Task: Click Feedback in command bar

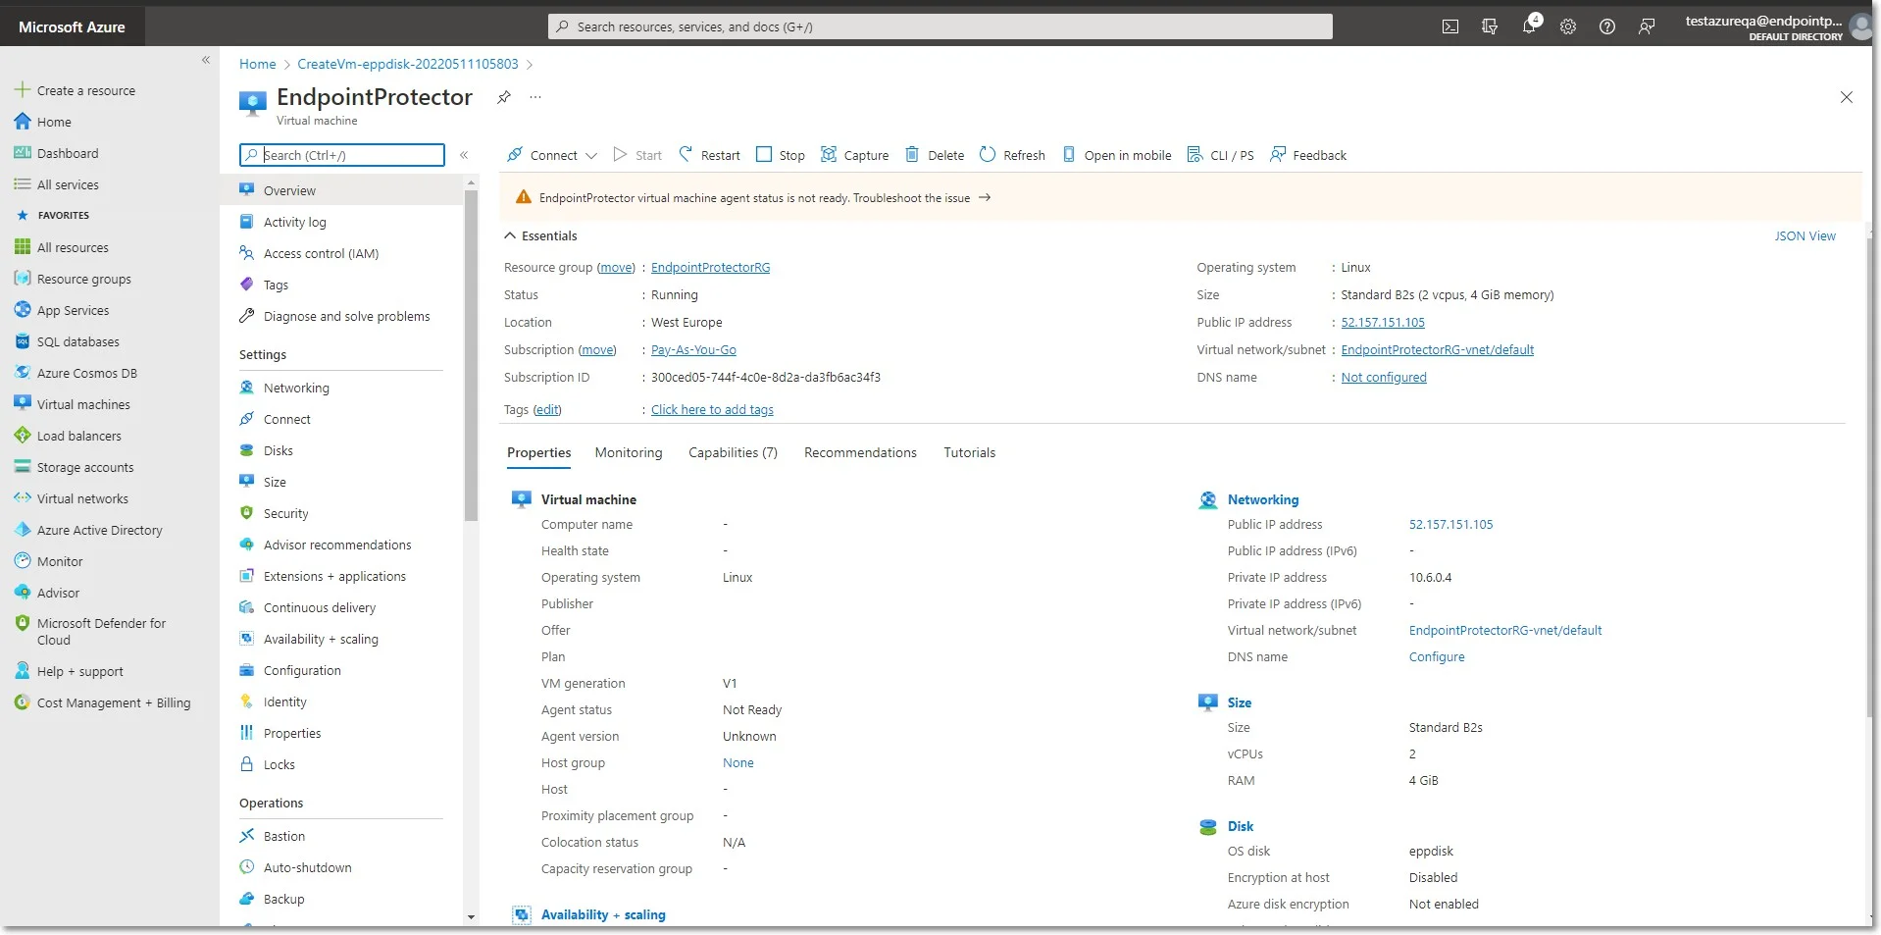Action: point(1307,155)
